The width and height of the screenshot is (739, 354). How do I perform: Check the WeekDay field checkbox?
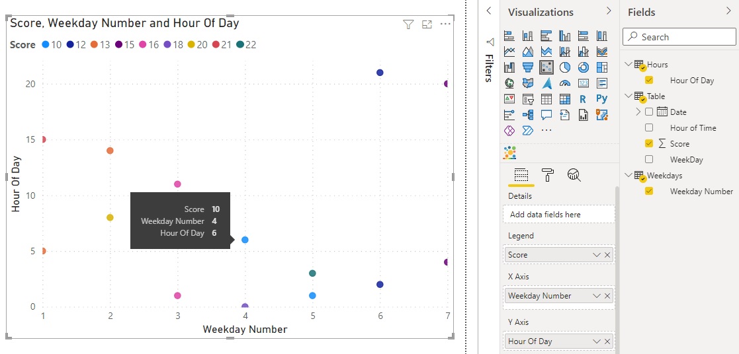(649, 159)
